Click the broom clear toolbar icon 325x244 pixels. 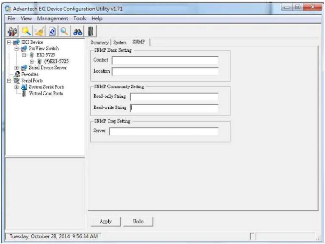[x=39, y=32]
